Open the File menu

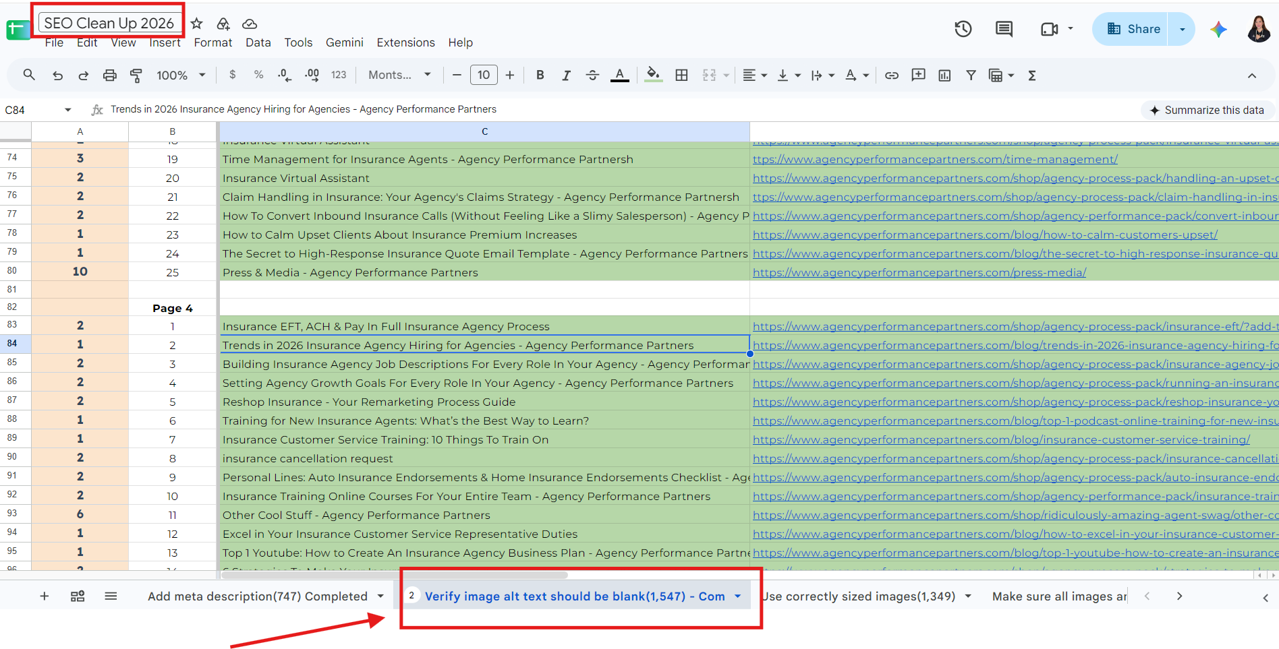(54, 43)
